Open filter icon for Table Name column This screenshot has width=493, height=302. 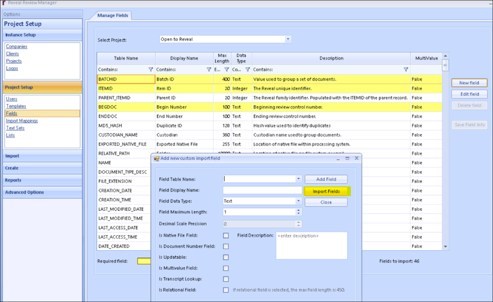(151, 69)
